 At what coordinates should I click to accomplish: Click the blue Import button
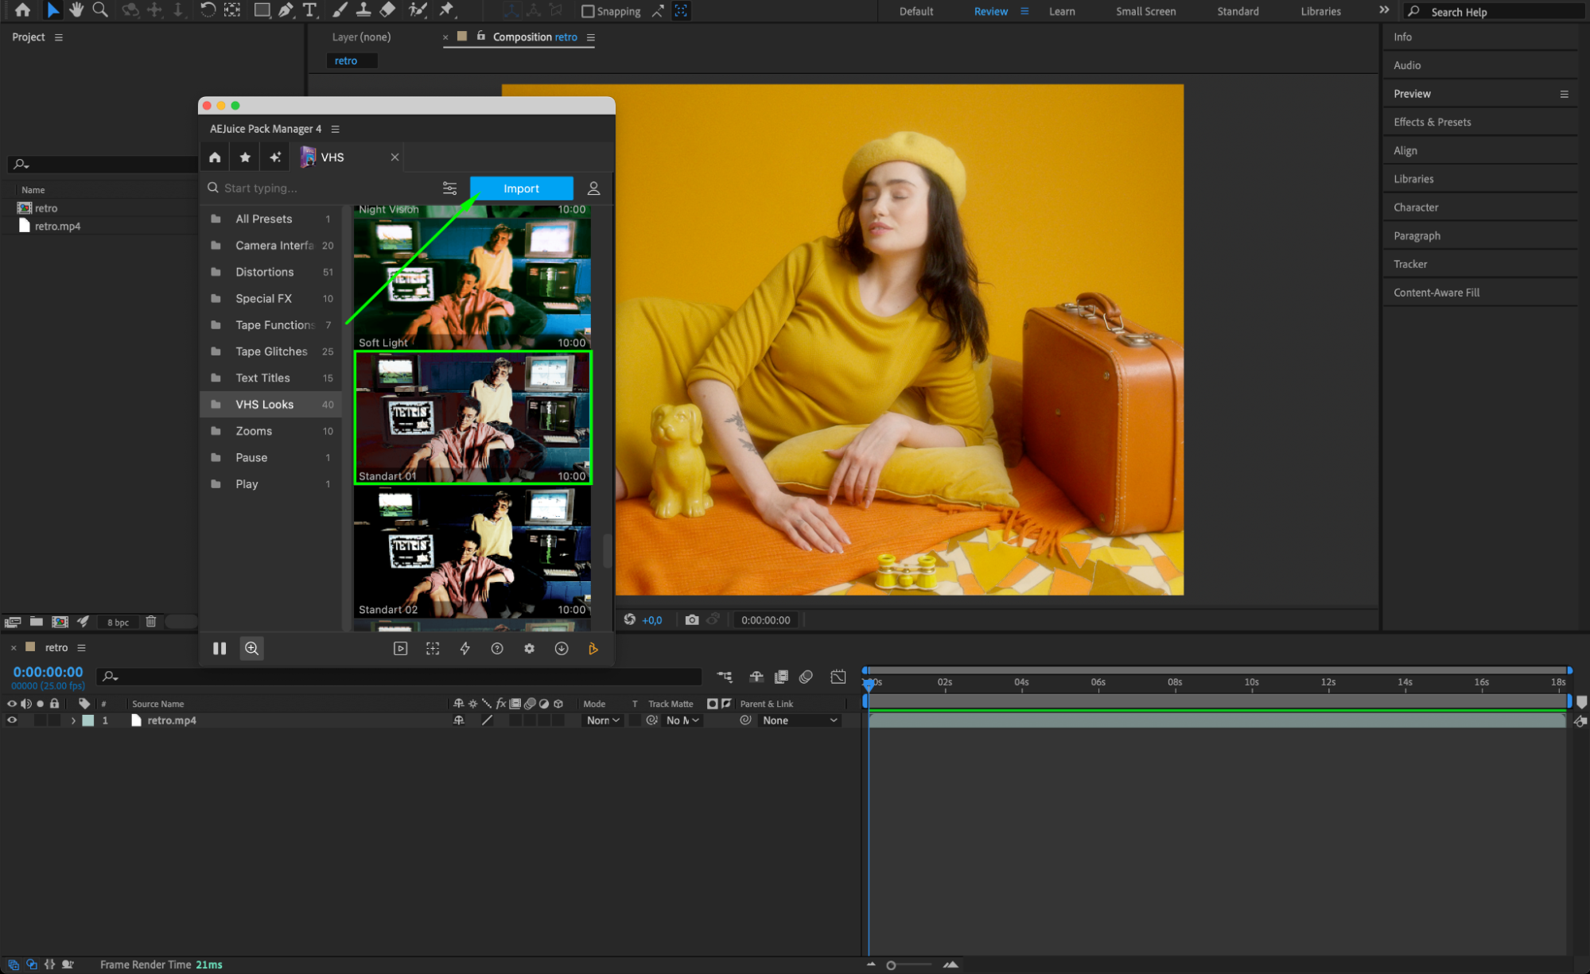[x=521, y=188]
